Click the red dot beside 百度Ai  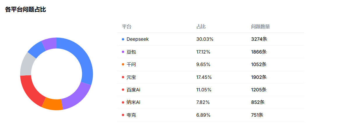pyautogui.click(x=123, y=90)
